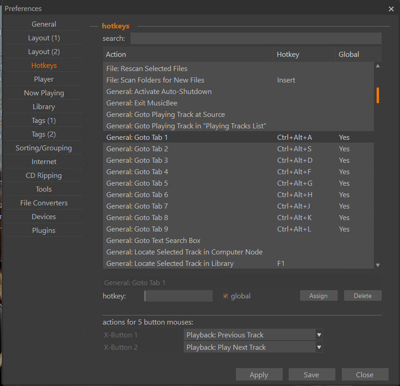Screen dimensions: 400x386
Task: Open the CD Ripping settings page
Action: coord(44,175)
